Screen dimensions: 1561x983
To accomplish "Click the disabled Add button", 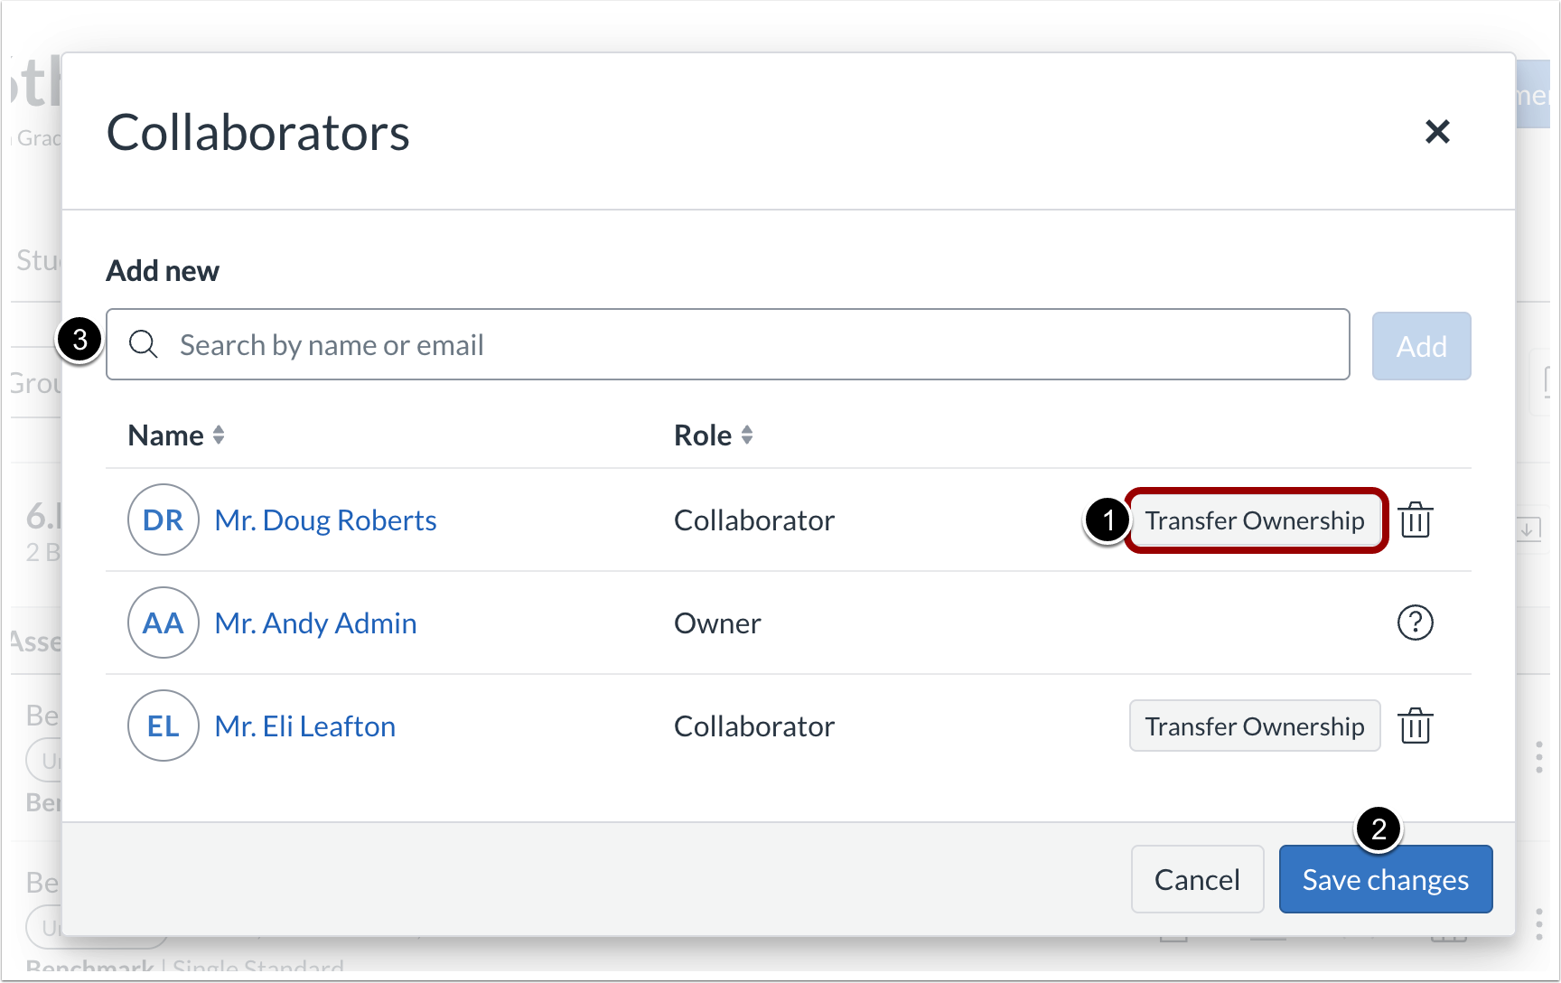I will pyautogui.click(x=1421, y=346).
